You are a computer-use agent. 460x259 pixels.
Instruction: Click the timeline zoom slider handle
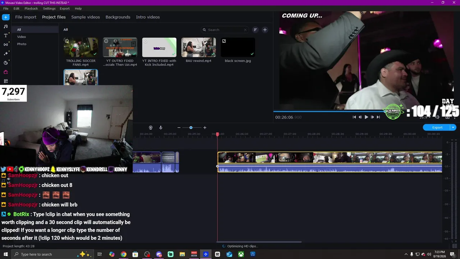191,128
